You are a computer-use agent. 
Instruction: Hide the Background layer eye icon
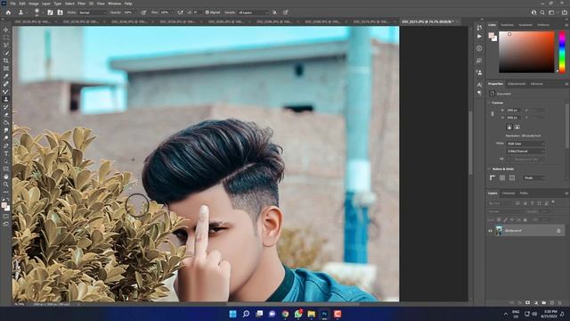pyautogui.click(x=490, y=231)
